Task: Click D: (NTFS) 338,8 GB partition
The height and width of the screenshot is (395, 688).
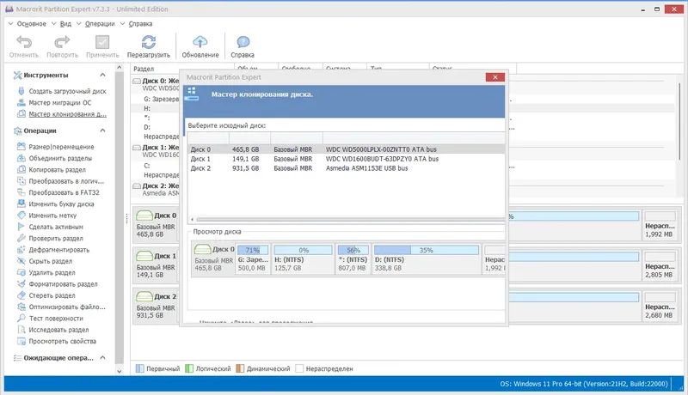Action: (x=426, y=258)
